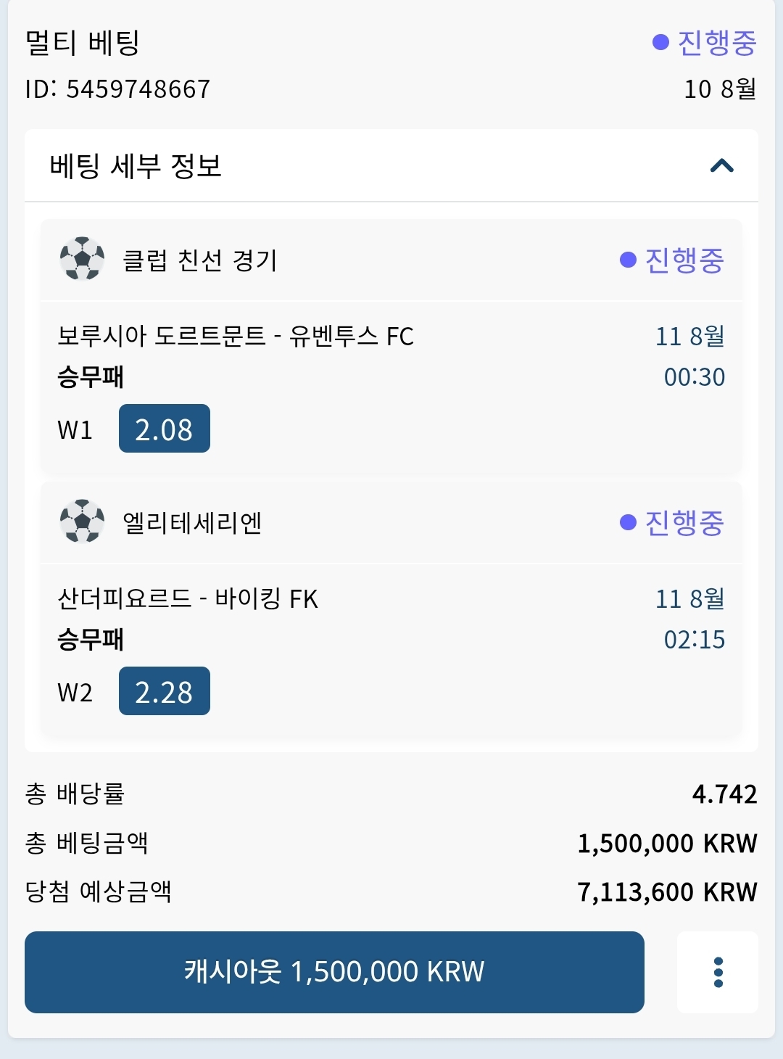Image resolution: width=783 pixels, height=1059 pixels.
Task: Click the soccer ball icon for 클럽 친선 경기
Action: [82, 258]
